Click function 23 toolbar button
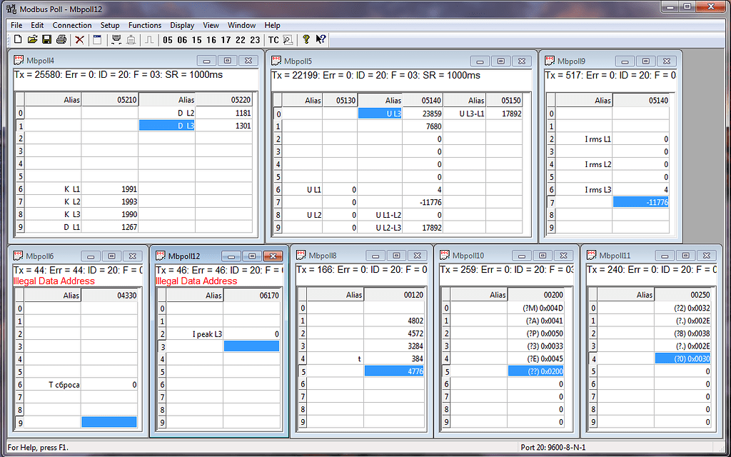This screenshot has height=457, width=731. point(255,40)
